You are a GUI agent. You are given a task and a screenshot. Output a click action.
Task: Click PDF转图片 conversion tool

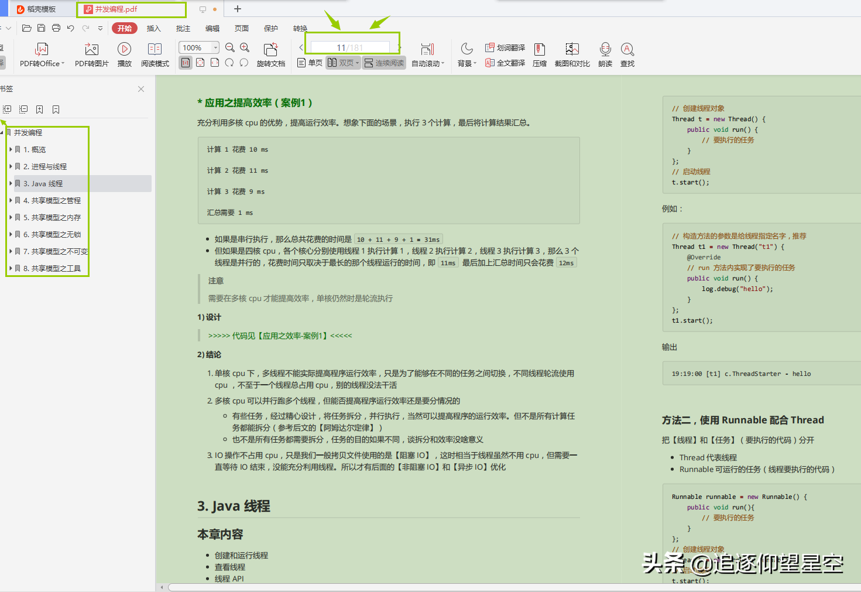pyautogui.click(x=92, y=55)
